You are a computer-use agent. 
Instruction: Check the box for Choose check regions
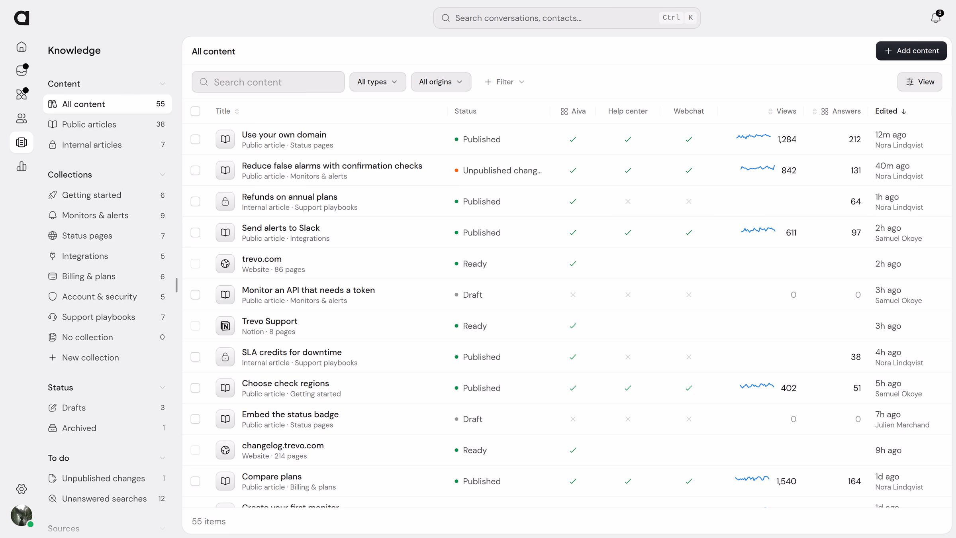pyautogui.click(x=195, y=388)
